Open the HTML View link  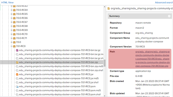click(7, 2)
